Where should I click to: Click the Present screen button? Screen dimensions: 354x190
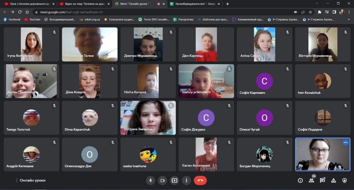pyautogui.click(x=174, y=180)
